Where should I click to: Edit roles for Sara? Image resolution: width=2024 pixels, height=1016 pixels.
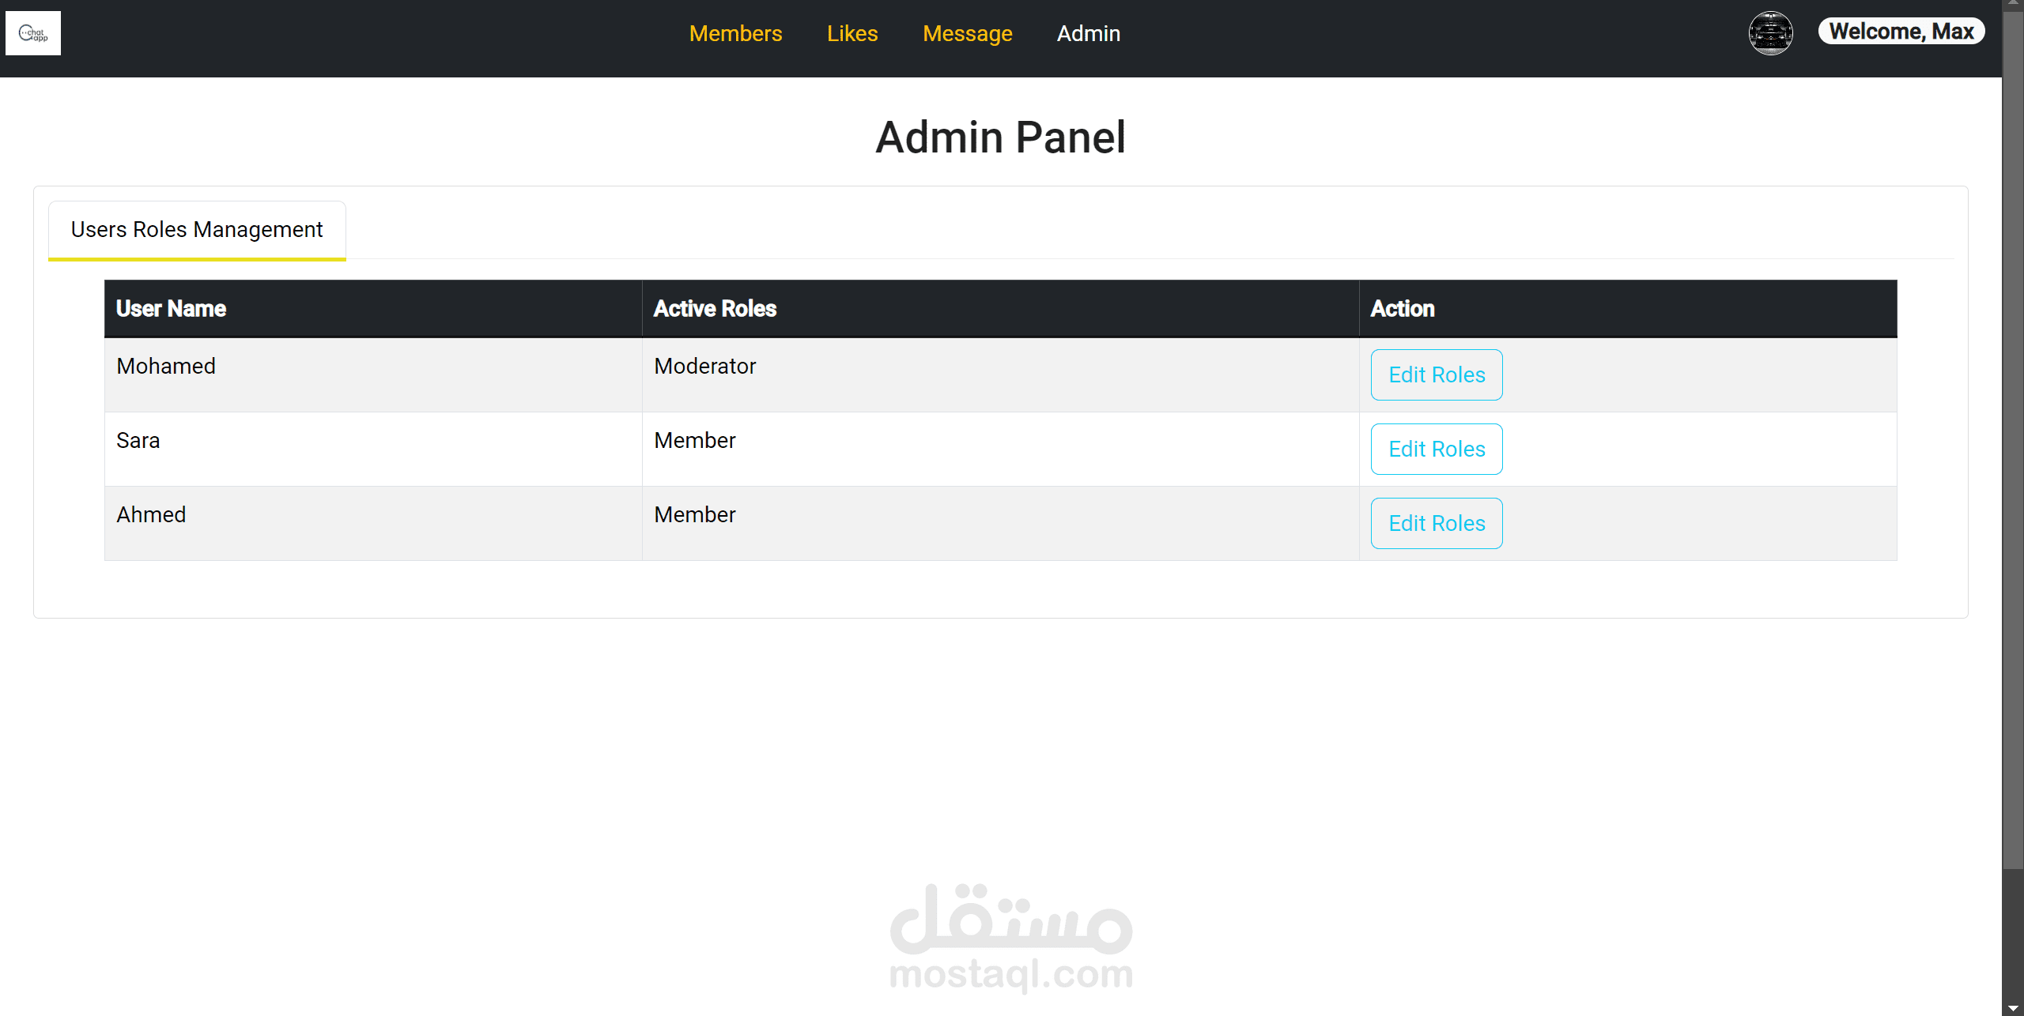(x=1436, y=449)
